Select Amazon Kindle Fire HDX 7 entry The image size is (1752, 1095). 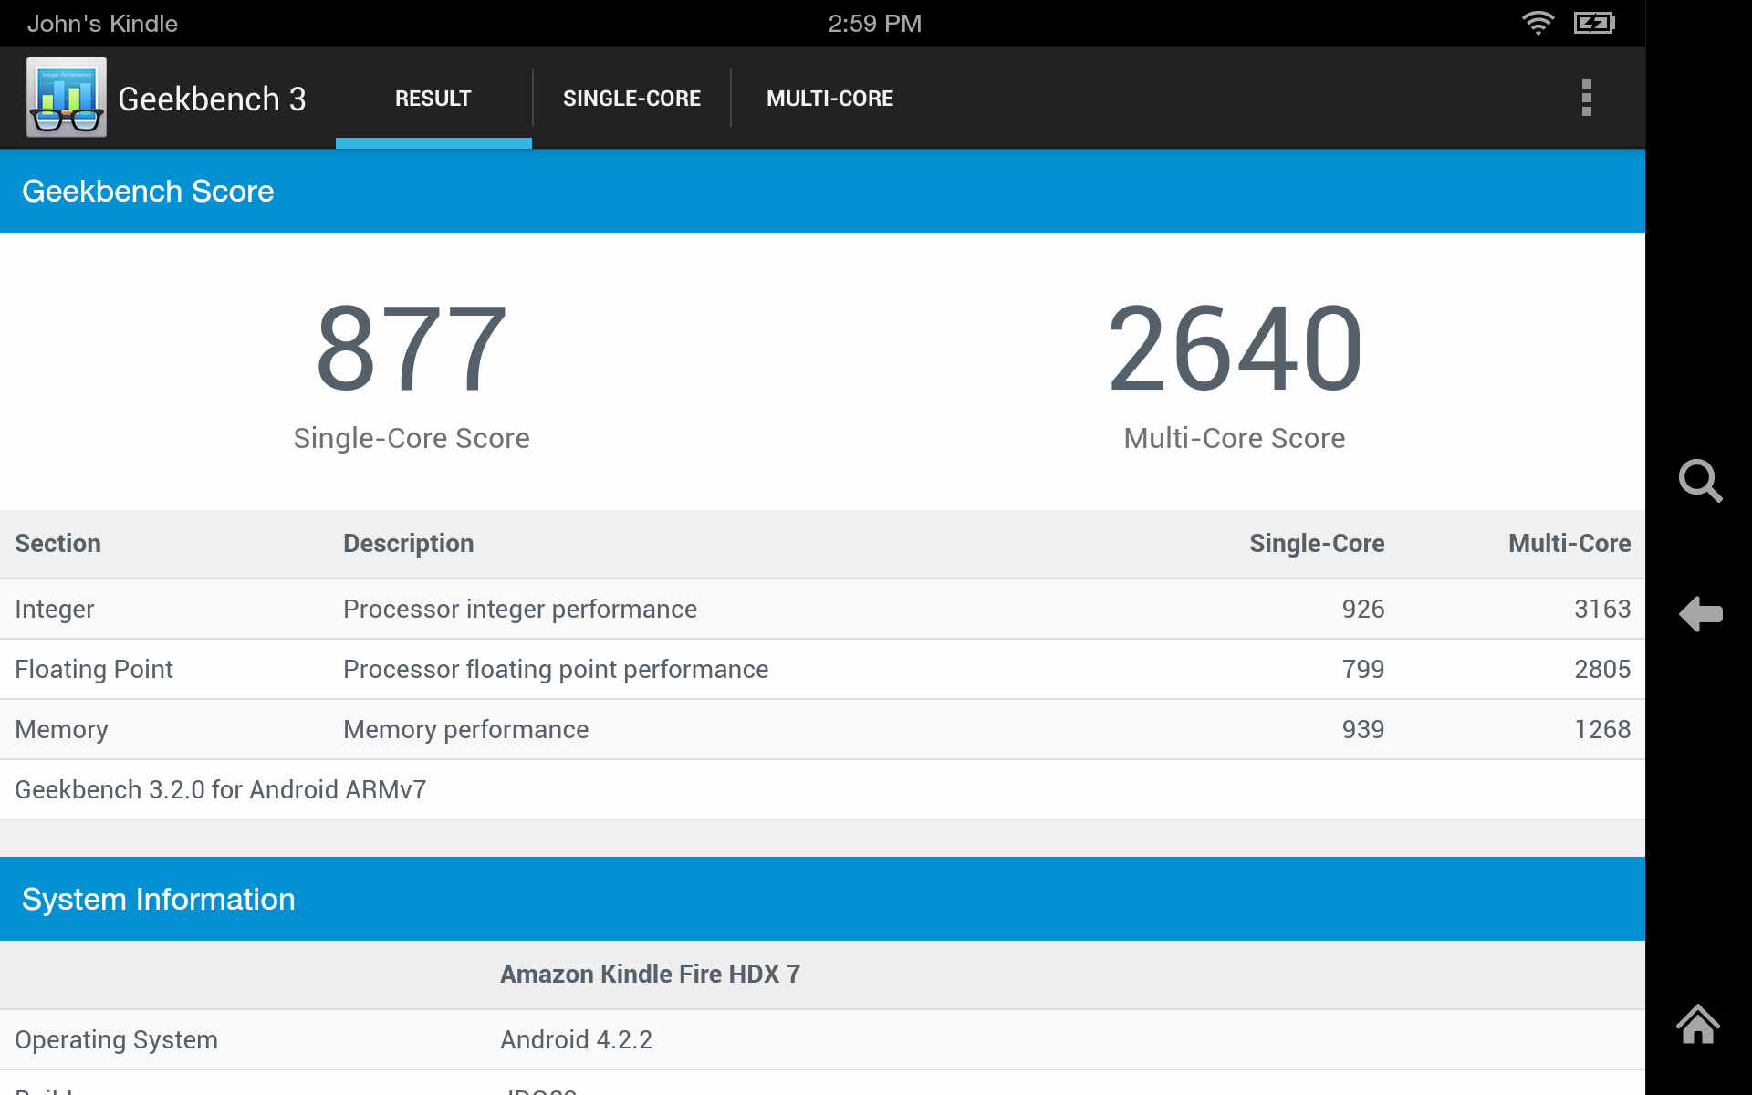point(649,974)
